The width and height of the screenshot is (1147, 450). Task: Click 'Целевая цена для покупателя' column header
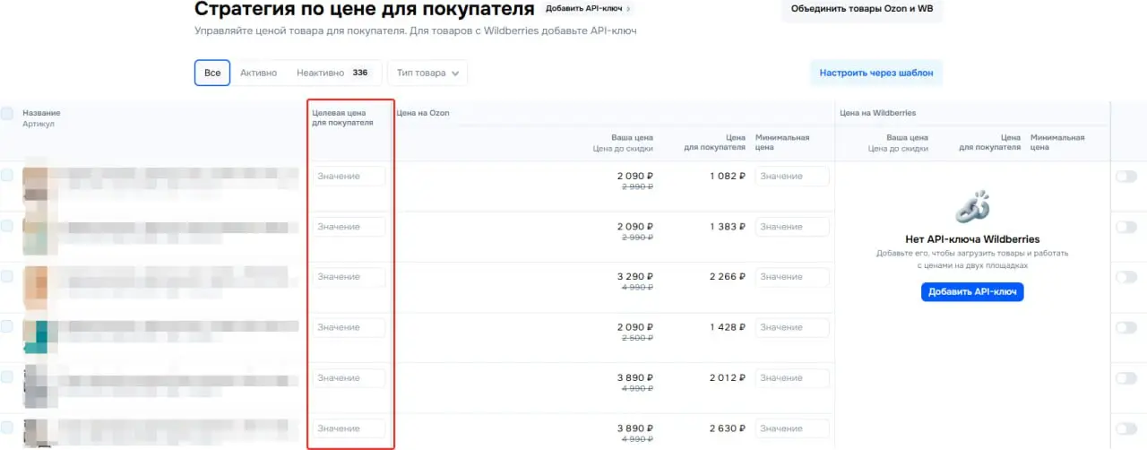click(342, 117)
